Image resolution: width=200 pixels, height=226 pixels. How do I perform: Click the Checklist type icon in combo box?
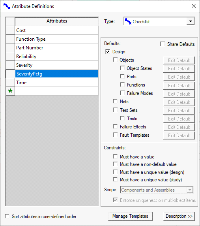tap(128, 21)
